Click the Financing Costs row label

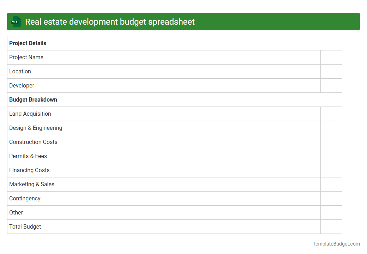click(x=29, y=170)
